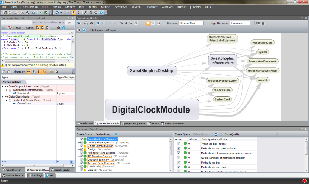The height and width of the screenshot is (184, 309).
Task: Click the mscorlib graph node
Action: coord(263,80)
